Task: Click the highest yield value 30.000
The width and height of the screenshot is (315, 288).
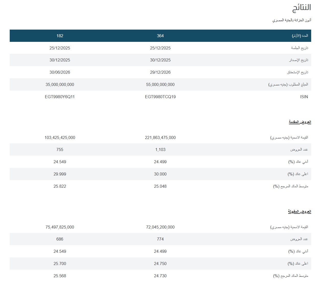Action: coord(160,174)
